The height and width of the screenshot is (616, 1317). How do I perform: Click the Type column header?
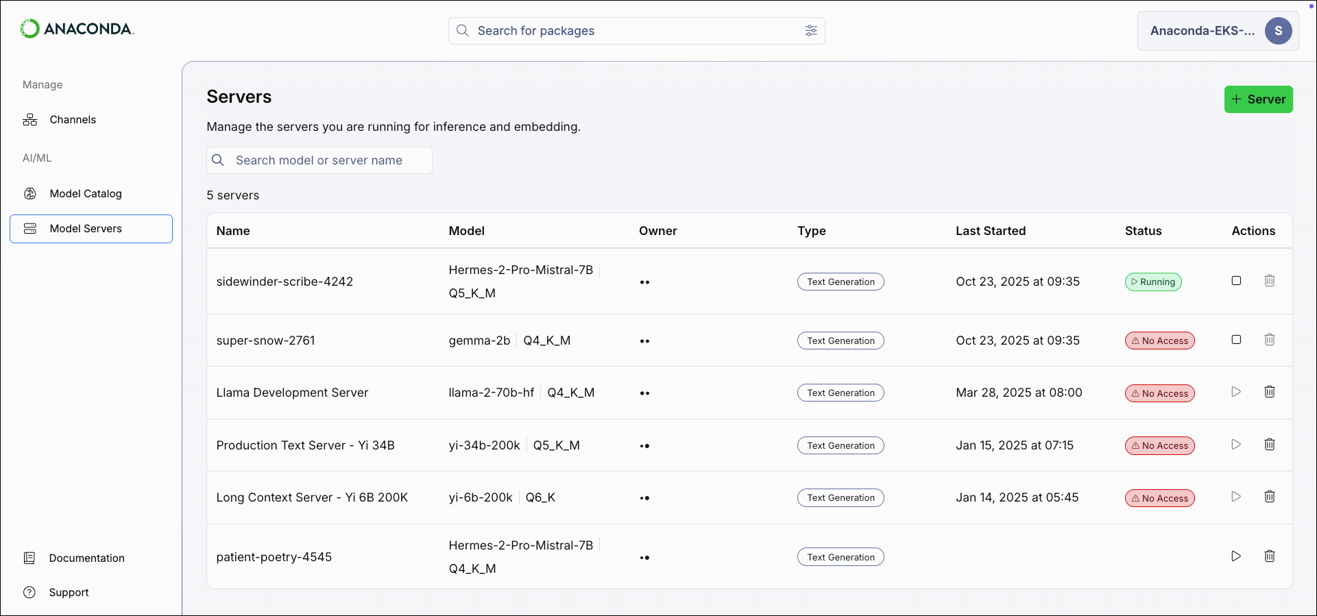coord(812,231)
